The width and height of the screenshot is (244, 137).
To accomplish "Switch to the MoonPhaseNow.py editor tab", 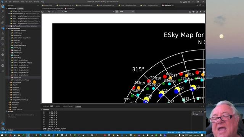I will (x=65, y=5).
